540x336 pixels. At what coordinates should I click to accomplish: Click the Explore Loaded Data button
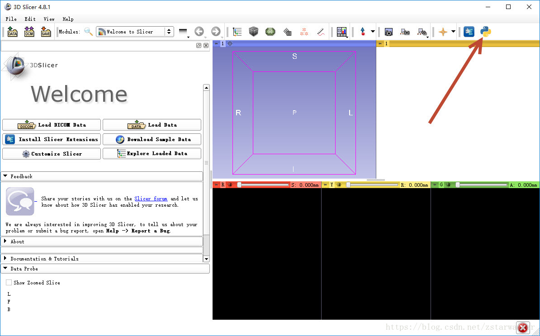coord(152,154)
